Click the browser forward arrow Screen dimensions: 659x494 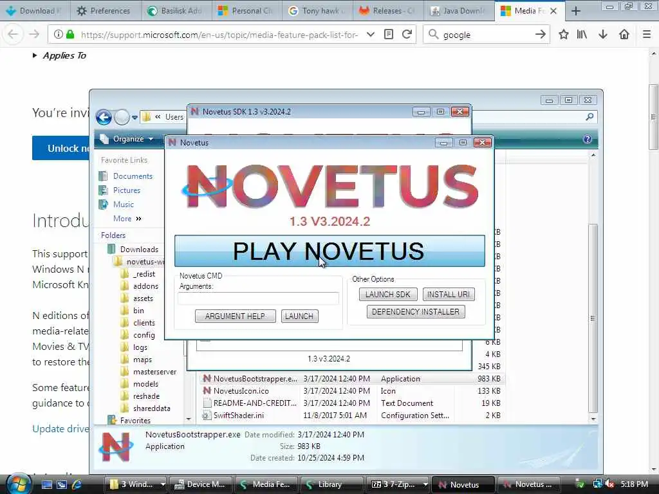[35, 35]
